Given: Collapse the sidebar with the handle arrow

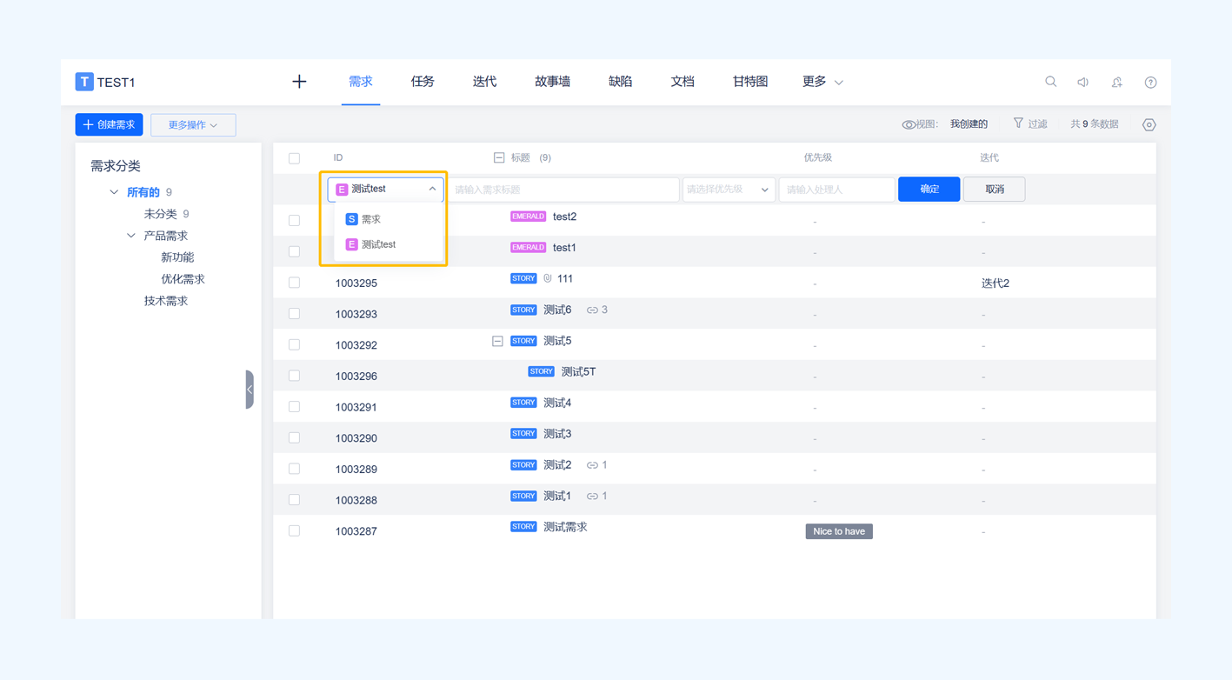Looking at the screenshot, I should (x=250, y=390).
